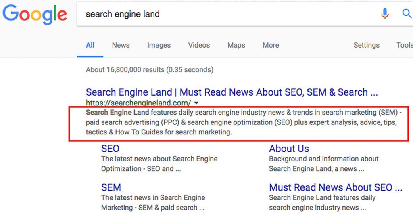Open the Tools options
413x216 pixels.
405,45
